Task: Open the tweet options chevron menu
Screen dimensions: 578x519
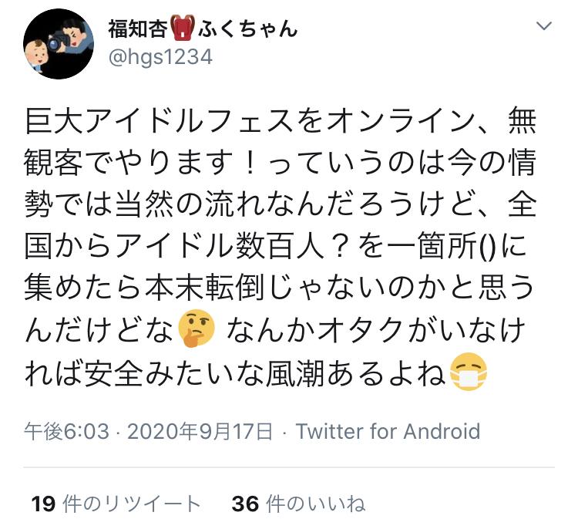Action: pyautogui.click(x=544, y=25)
